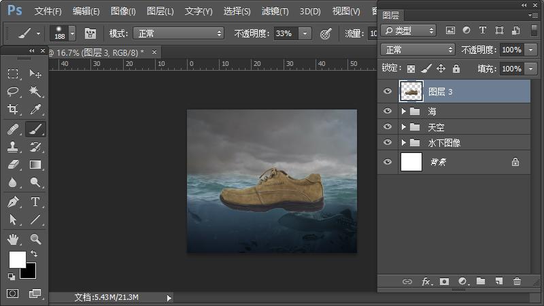Select the Brush tool in toolbox
This screenshot has width=544, height=306.
click(x=35, y=129)
